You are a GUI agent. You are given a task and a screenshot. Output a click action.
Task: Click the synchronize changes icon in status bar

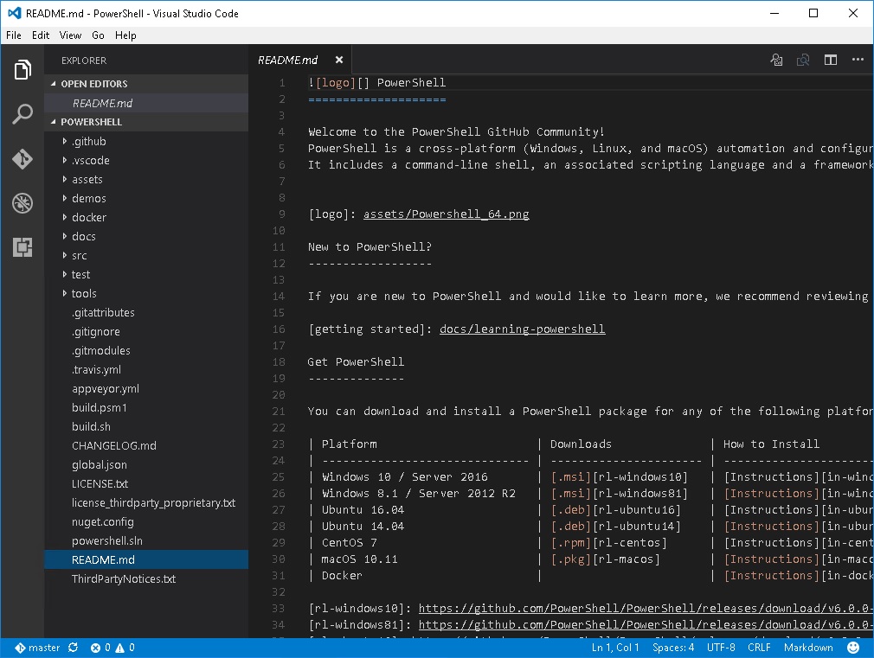(x=73, y=648)
